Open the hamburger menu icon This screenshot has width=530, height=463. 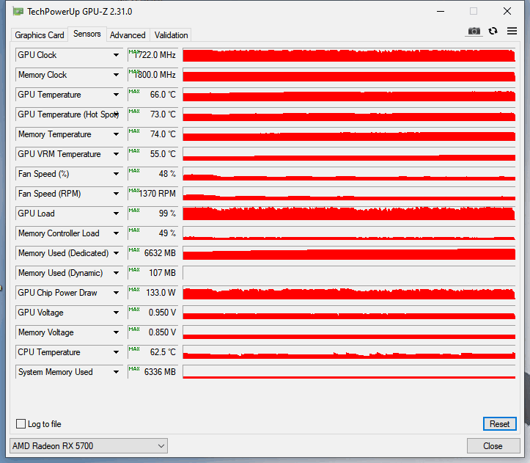click(x=512, y=31)
